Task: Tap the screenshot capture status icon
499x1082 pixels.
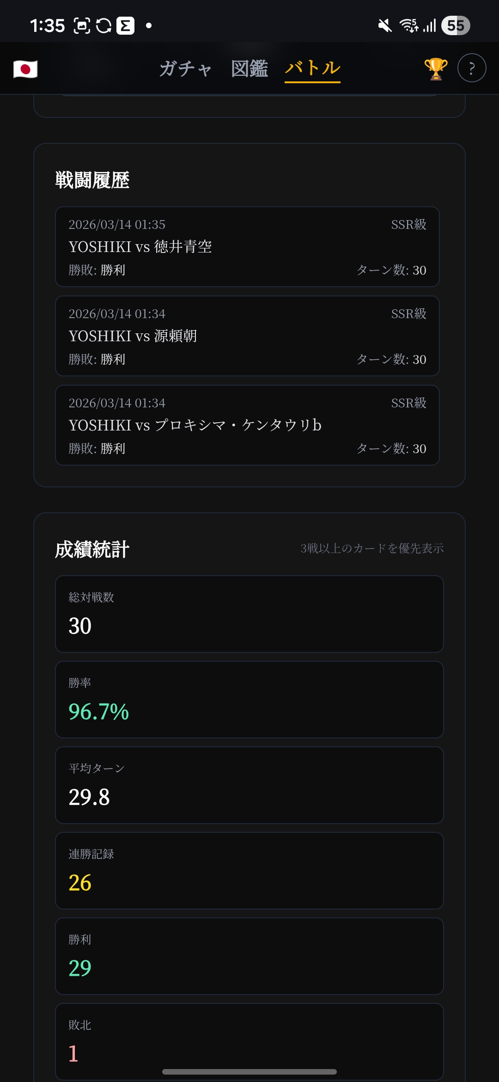Action: [82, 25]
